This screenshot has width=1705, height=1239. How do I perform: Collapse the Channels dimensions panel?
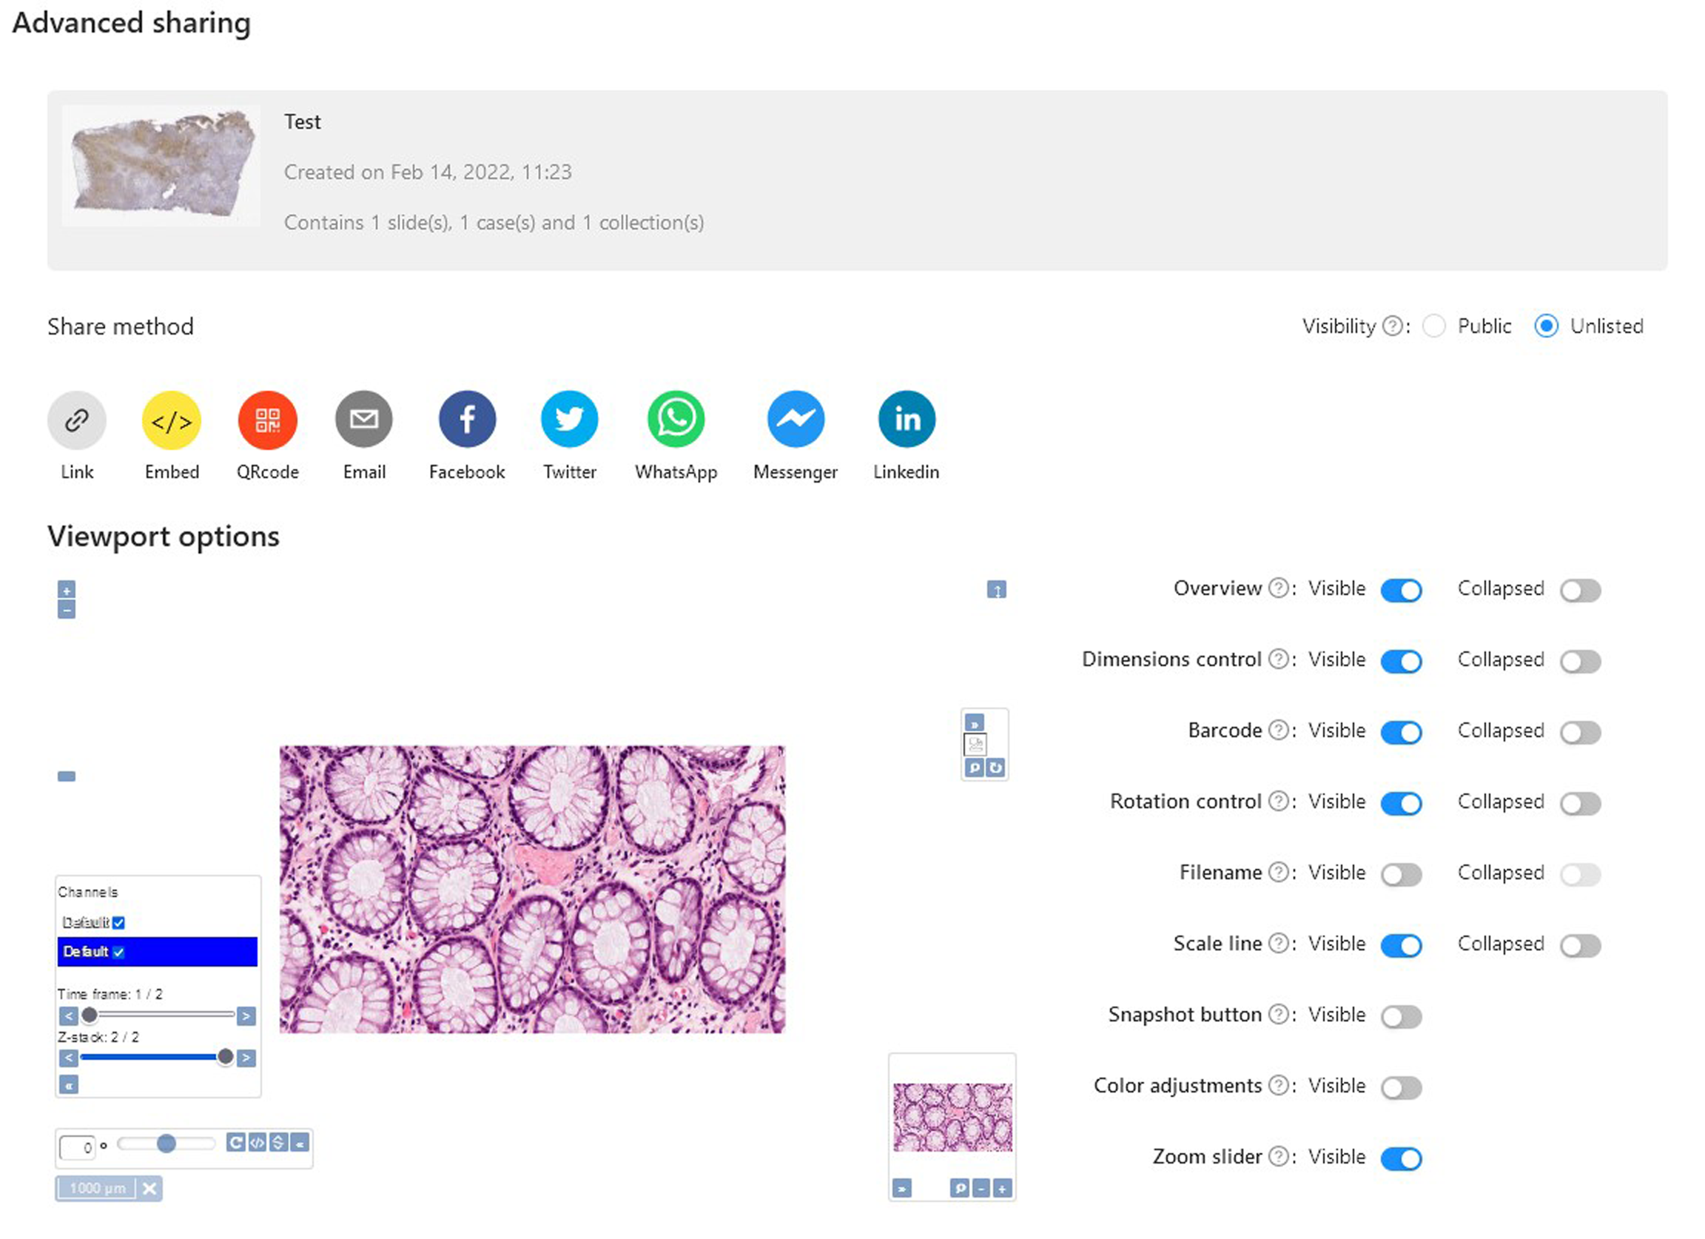pos(68,1085)
